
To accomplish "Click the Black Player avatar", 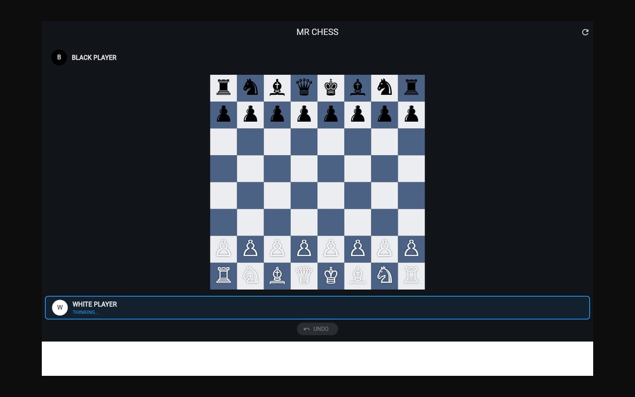I will click(x=59, y=57).
